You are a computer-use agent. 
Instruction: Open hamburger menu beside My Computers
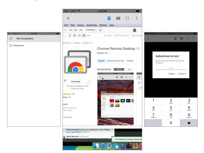(x=11, y=39)
